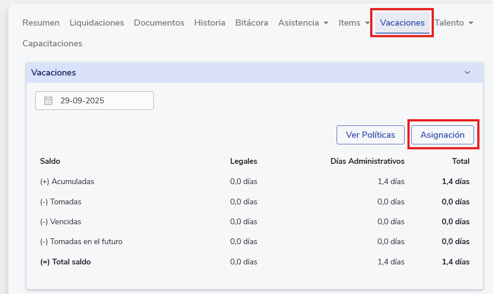Click the Ver Políticas button

370,135
